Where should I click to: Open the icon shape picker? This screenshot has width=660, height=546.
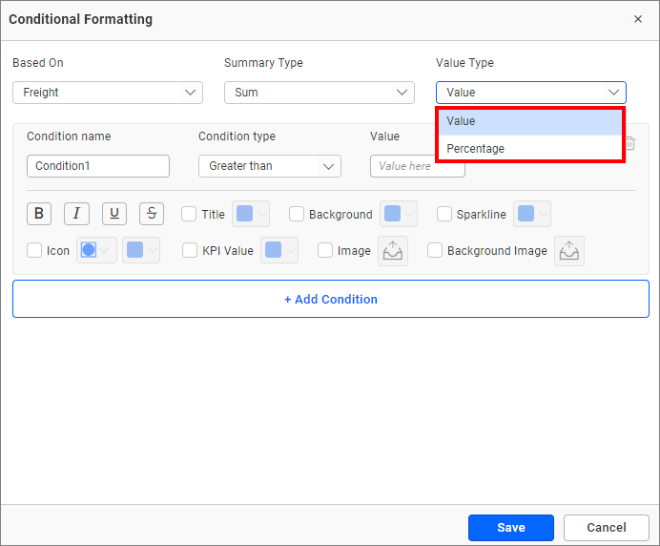pos(96,250)
